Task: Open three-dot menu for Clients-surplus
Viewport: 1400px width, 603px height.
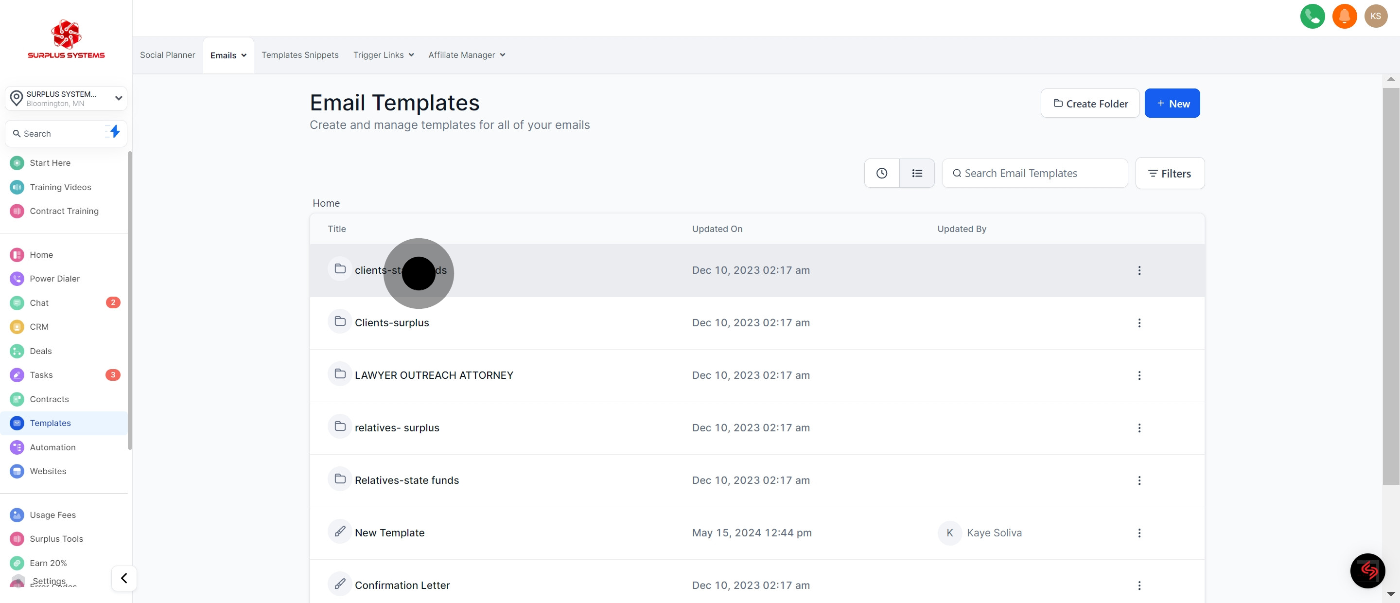Action: tap(1139, 323)
